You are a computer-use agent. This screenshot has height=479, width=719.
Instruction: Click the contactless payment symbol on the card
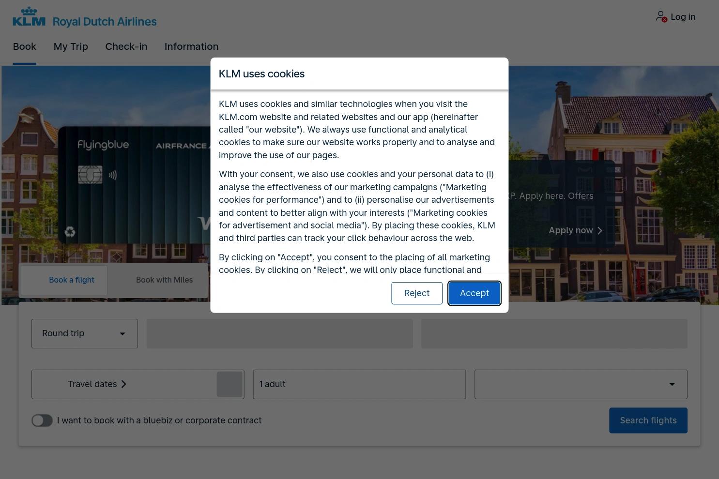click(113, 175)
